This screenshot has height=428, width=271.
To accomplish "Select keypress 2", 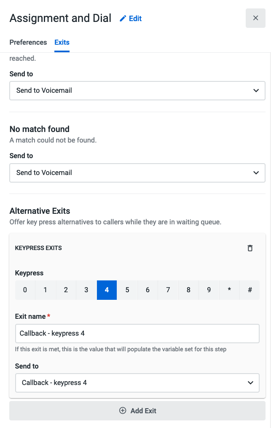I will pos(66,290).
